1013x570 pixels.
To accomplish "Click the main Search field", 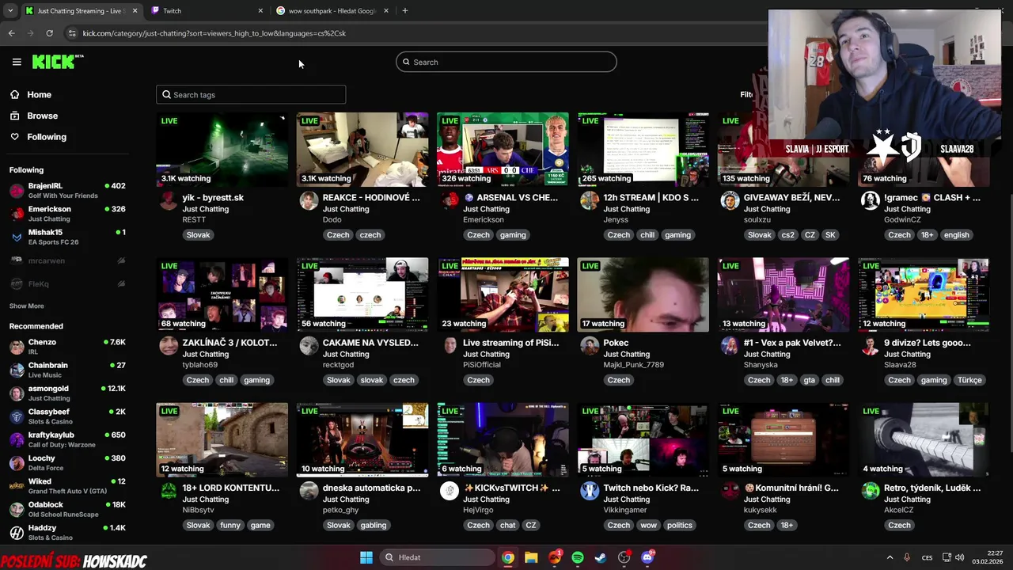I will [x=506, y=62].
